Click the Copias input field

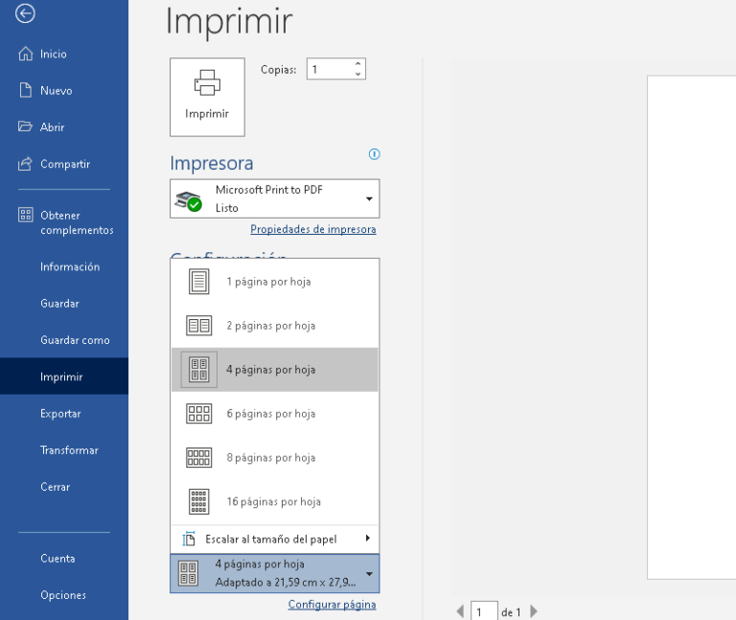click(329, 70)
